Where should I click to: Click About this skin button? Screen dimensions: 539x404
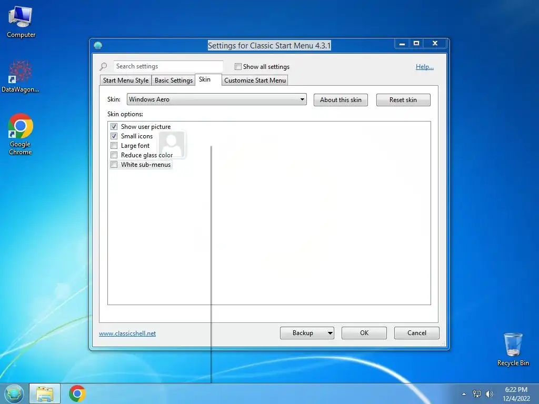coord(341,100)
